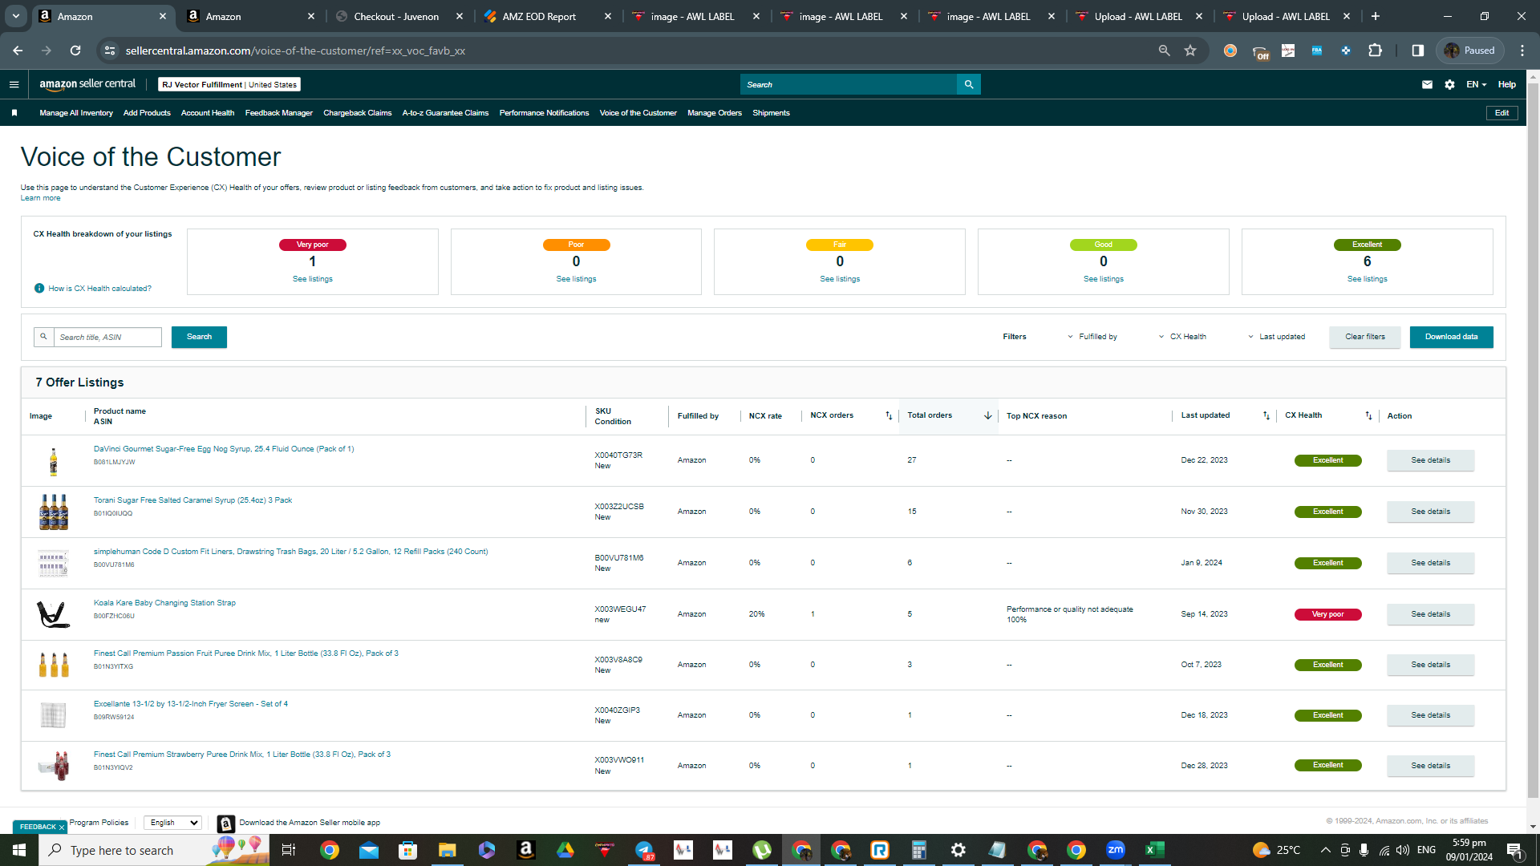Sort by CX Health arrows icon
This screenshot has width=1540, height=866.
coord(1368,415)
